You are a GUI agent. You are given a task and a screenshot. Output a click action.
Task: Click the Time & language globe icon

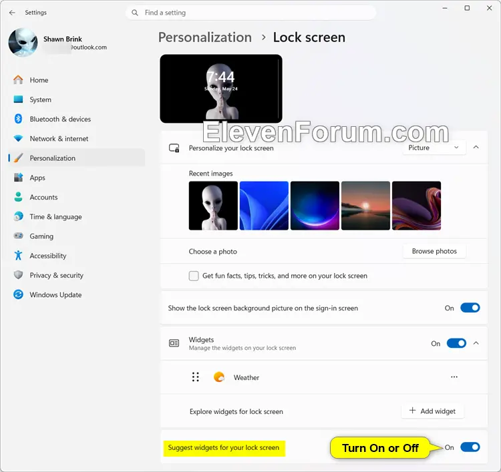click(18, 216)
